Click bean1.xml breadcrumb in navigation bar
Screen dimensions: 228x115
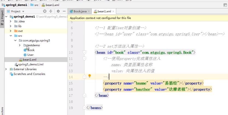pyautogui.click(x=52, y=5)
